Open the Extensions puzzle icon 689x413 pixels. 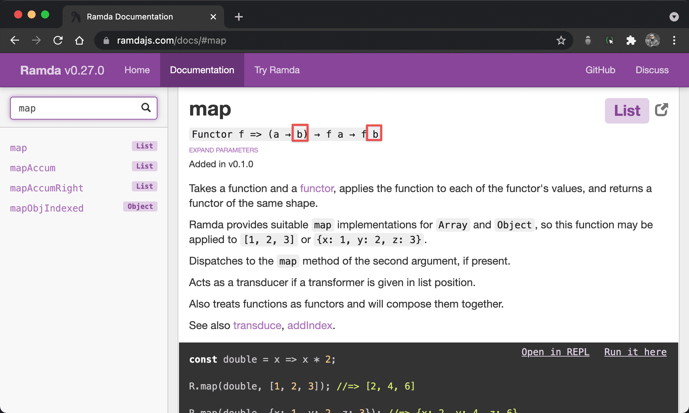pos(631,41)
